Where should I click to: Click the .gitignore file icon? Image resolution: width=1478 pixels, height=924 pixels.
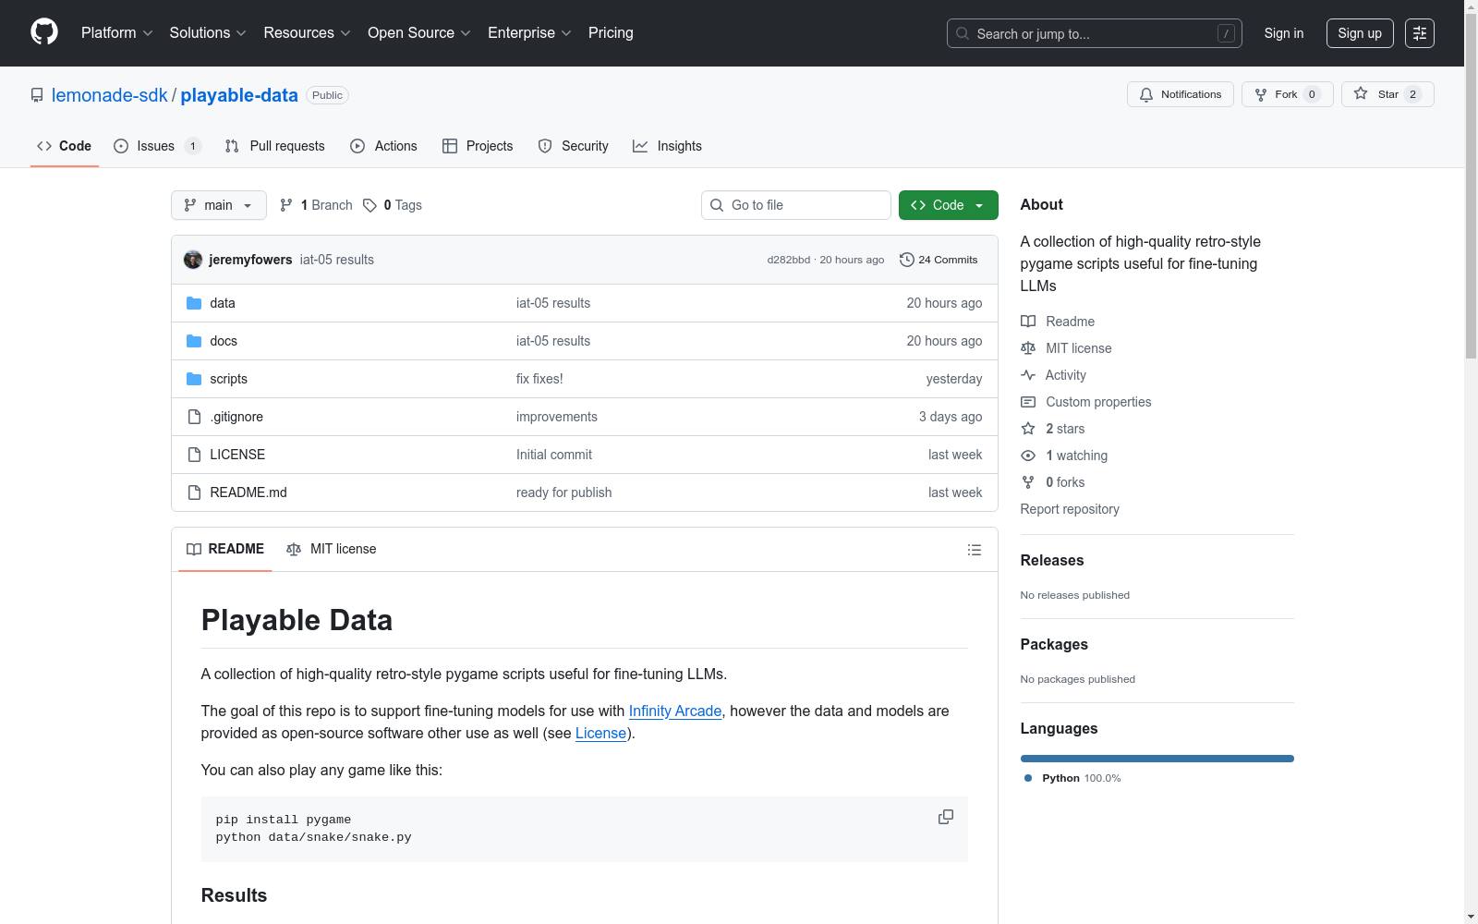(x=194, y=417)
